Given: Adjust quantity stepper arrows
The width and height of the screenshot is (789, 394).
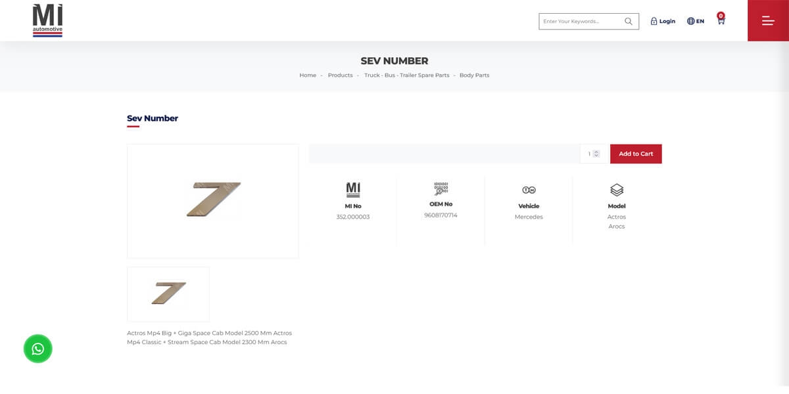Looking at the screenshot, I should [596, 154].
